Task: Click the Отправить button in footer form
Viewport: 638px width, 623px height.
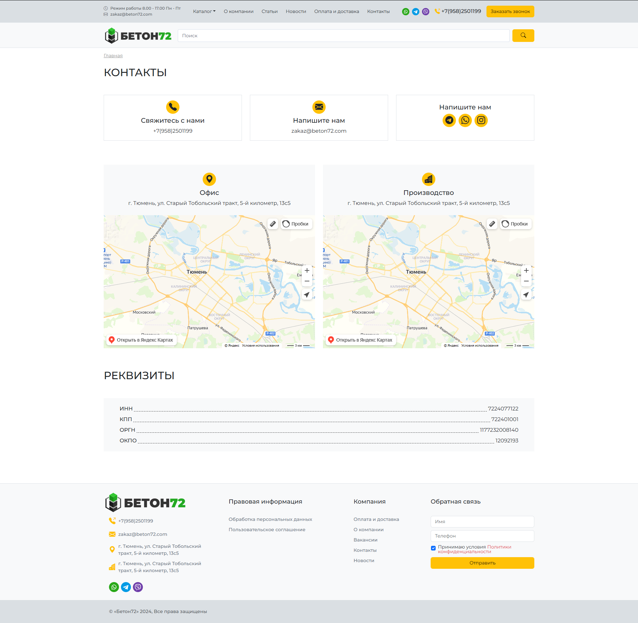Action: click(x=482, y=563)
